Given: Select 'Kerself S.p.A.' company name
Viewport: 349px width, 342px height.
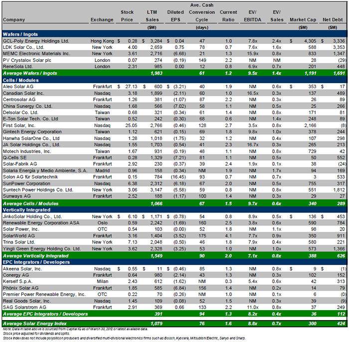Looking at the screenshot, I should (x=17, y=282).
